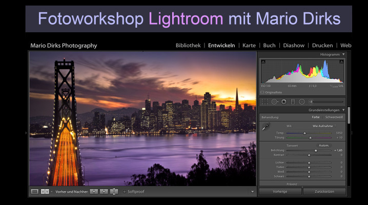Open the Drucken module

322,46
